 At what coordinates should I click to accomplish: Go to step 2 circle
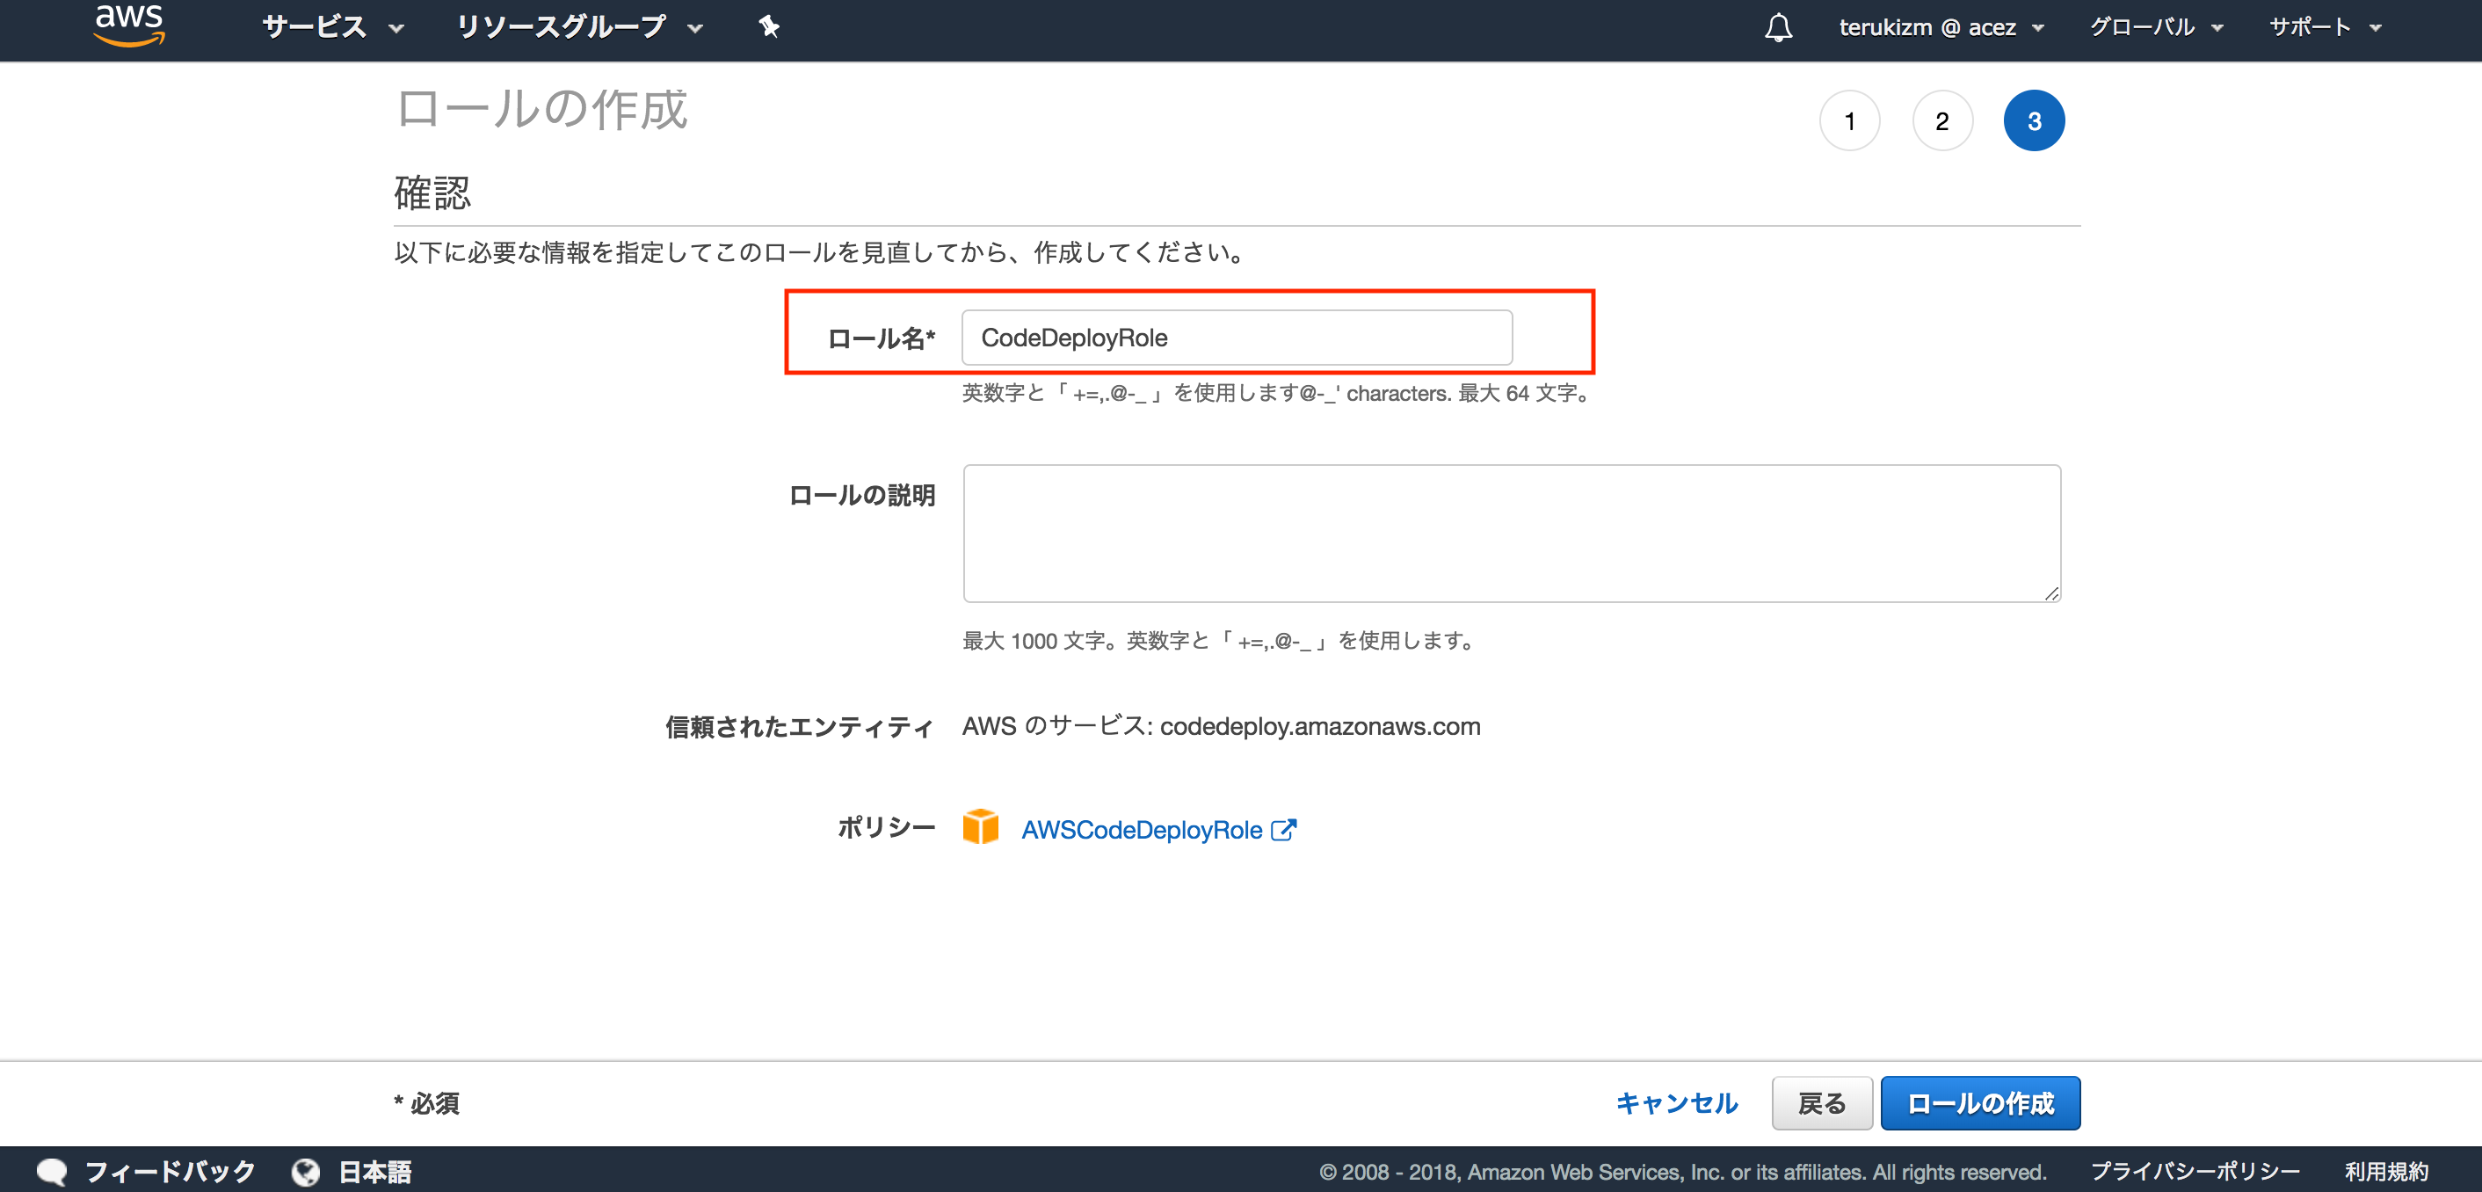[1941, 120]
